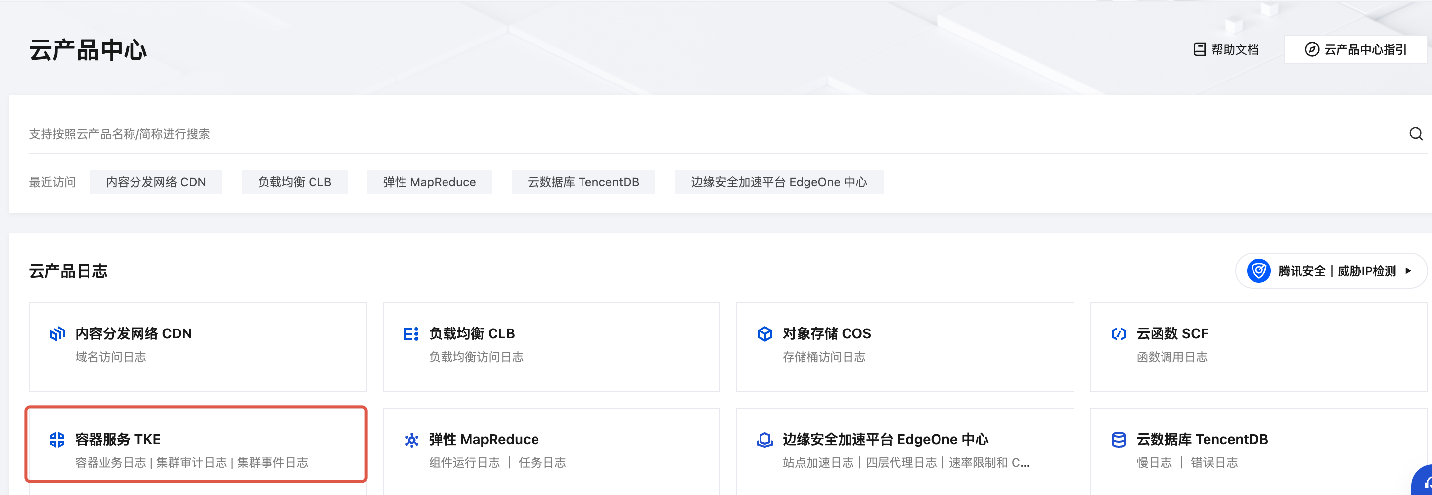Click the 云数据库 TencentDB database icon
Viewport: 1432px width, 495px height.
1119,440
